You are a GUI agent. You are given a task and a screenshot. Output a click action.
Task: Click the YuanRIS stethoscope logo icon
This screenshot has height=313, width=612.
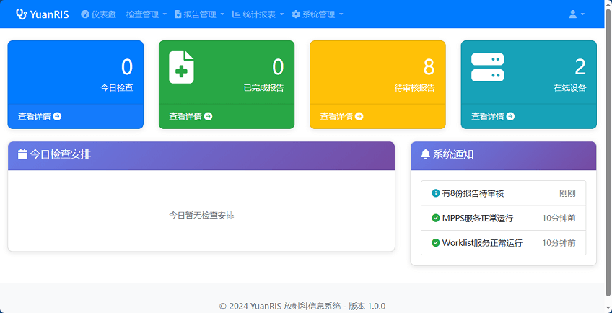(22, 14)
